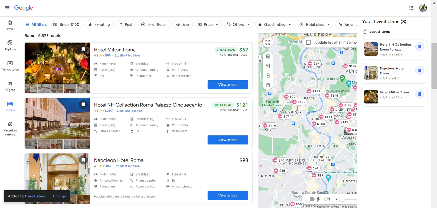Open the Hotel class dropdown

(315, 24)
